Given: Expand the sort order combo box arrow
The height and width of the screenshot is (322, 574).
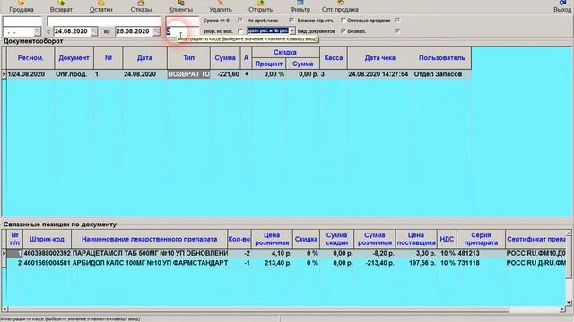Looking at the screenshot, I should tap(292, 31).
